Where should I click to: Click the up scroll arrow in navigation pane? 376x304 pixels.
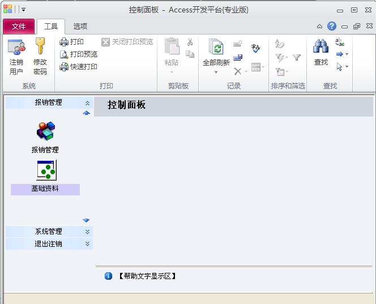coord(86,113)
